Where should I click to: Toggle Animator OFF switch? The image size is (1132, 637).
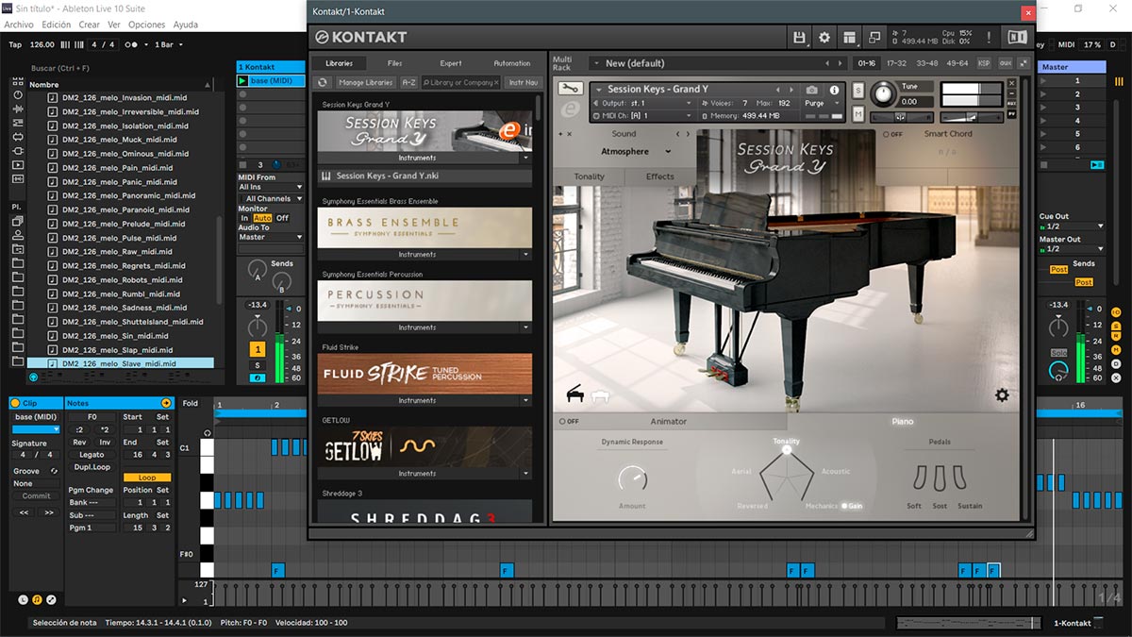(x=568, y=421)
